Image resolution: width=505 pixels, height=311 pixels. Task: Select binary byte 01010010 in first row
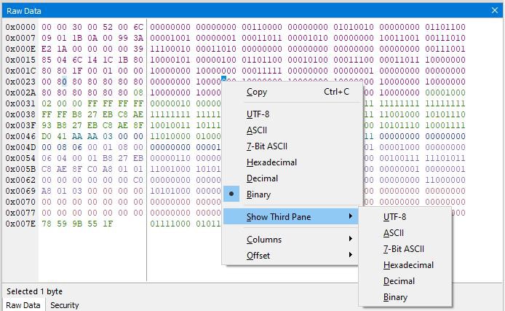point(354,27)
